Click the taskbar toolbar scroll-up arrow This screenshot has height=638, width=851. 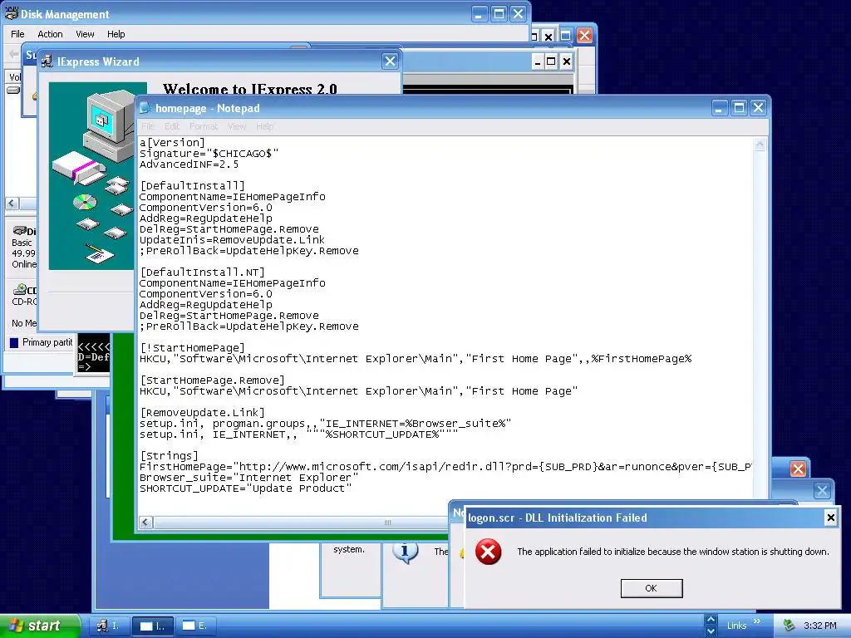[x=711, y=620]
